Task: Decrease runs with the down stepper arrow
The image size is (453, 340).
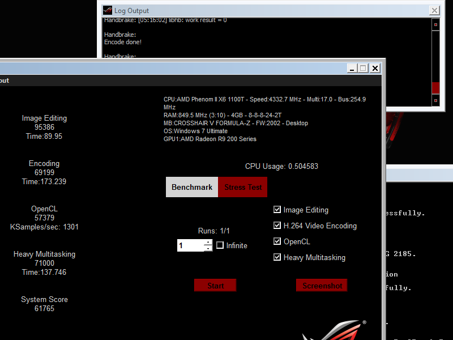Action: point(208,248)
